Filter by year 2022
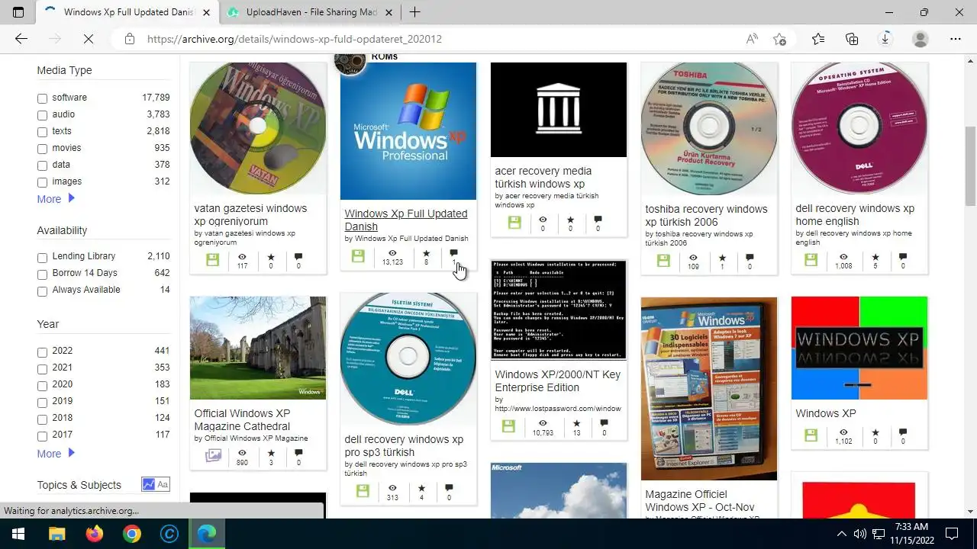Viewport: 977px width, 549px height. point(42,352)
